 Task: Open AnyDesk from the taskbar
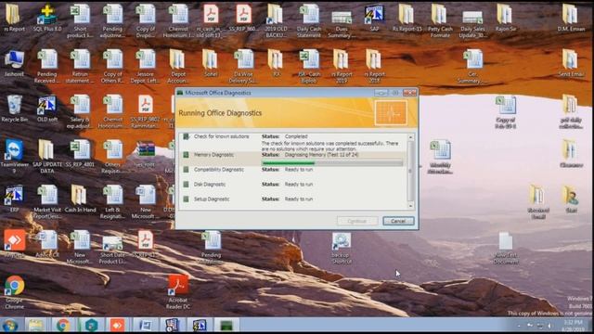118,326
